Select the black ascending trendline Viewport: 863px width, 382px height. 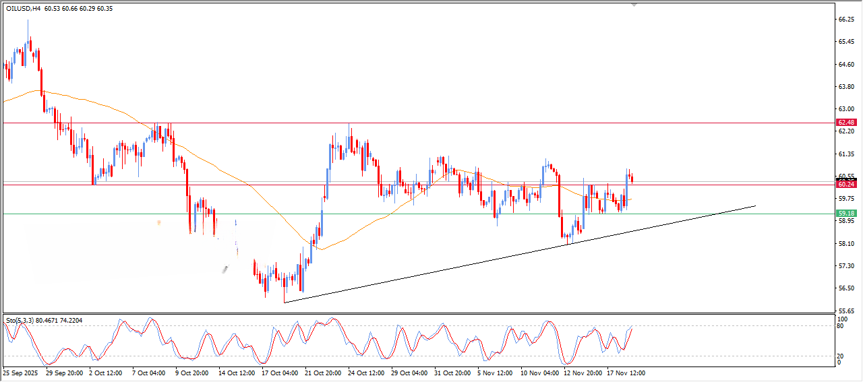[472, 265]
